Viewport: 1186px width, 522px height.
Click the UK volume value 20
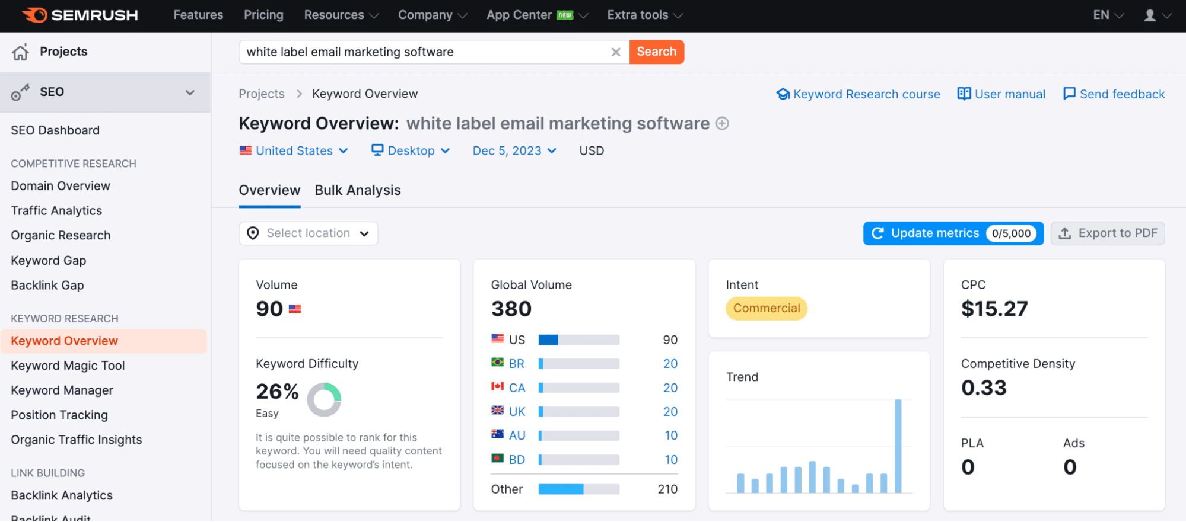[x=670, y=412]
